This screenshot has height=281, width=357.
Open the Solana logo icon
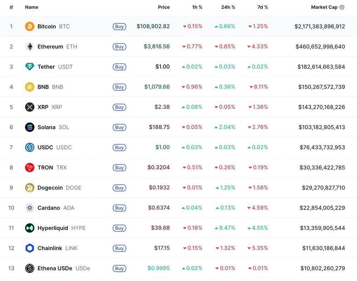point(30,127)
